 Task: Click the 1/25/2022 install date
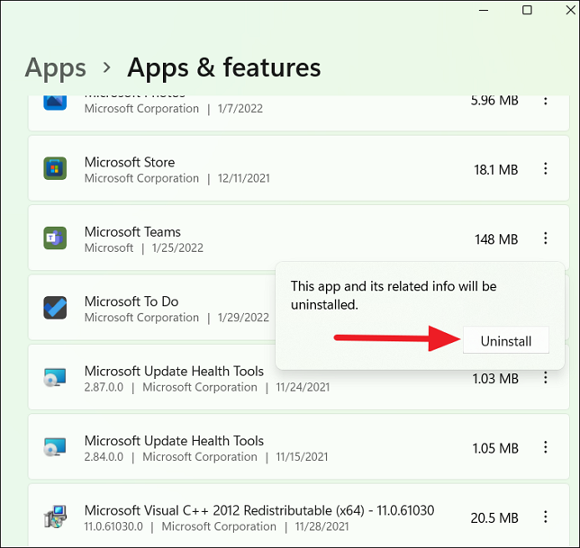pyautogui.click(x=177, y=247)
